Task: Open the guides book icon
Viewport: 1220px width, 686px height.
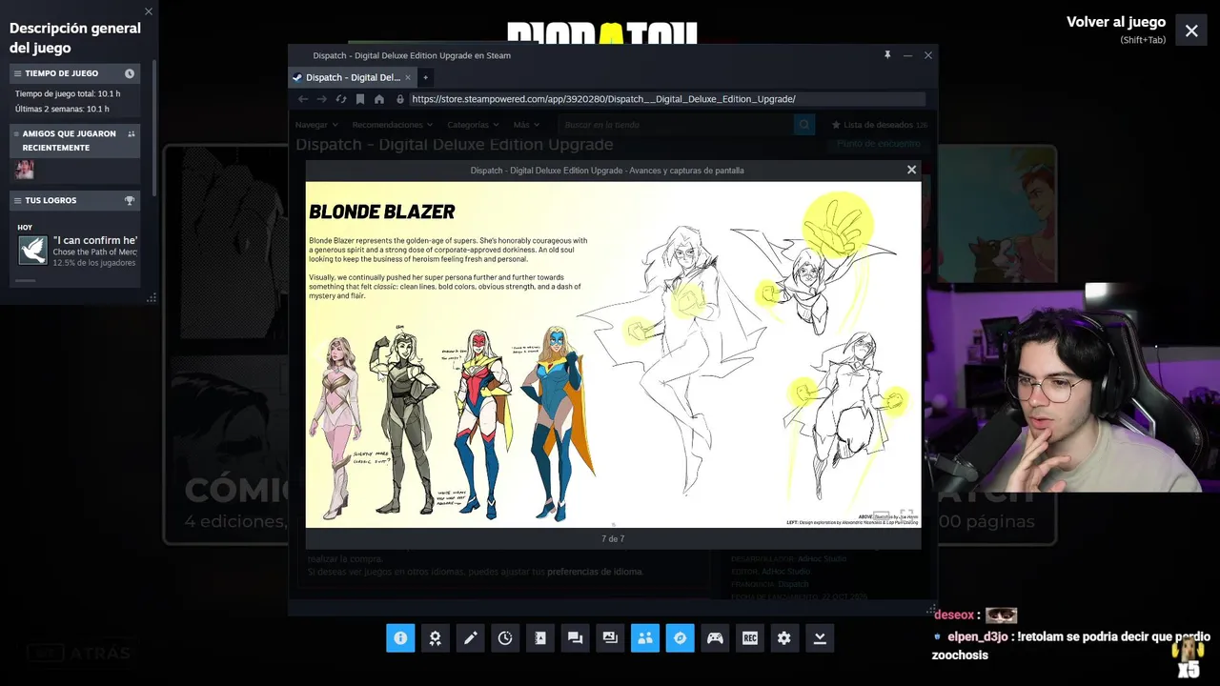Action: coord(540,638)
